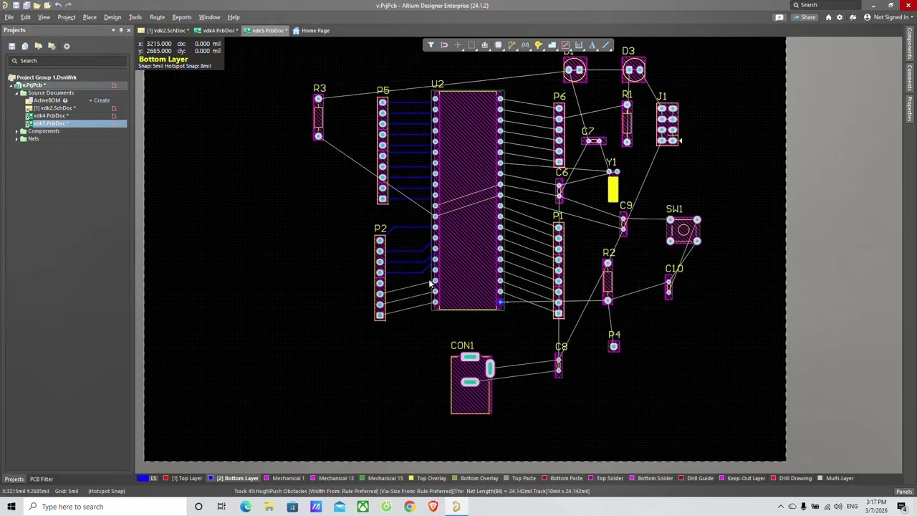Close the Projects panel
The height and width of the screenshot is (516, 917).
(128, 30)
